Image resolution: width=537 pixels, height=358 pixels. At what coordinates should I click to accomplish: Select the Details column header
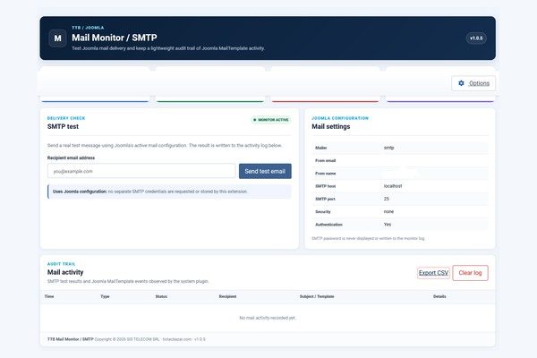439,296
